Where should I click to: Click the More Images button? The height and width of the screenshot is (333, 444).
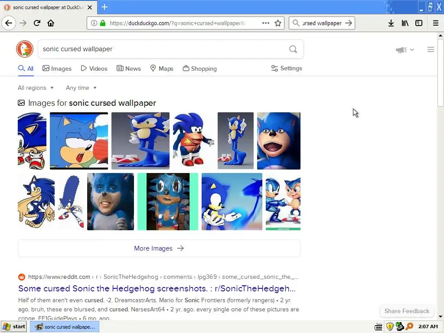point(159,248)
